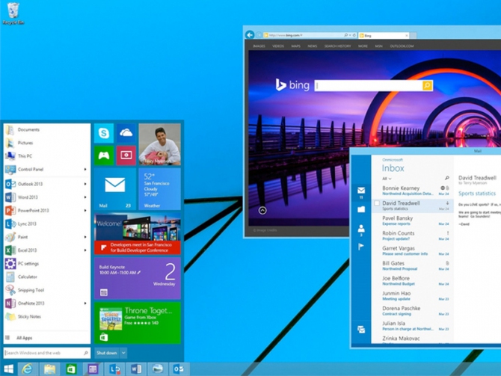Screen dimensions: 501x376
Task: Click the Folders icon in Mail sidebar
Action: [x=361, y=209]
